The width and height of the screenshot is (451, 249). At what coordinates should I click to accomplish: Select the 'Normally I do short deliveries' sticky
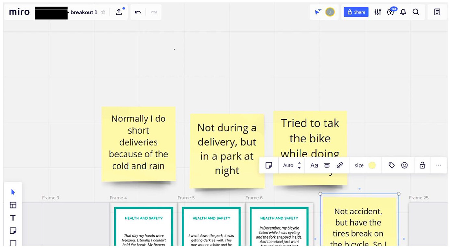point(138,144)
